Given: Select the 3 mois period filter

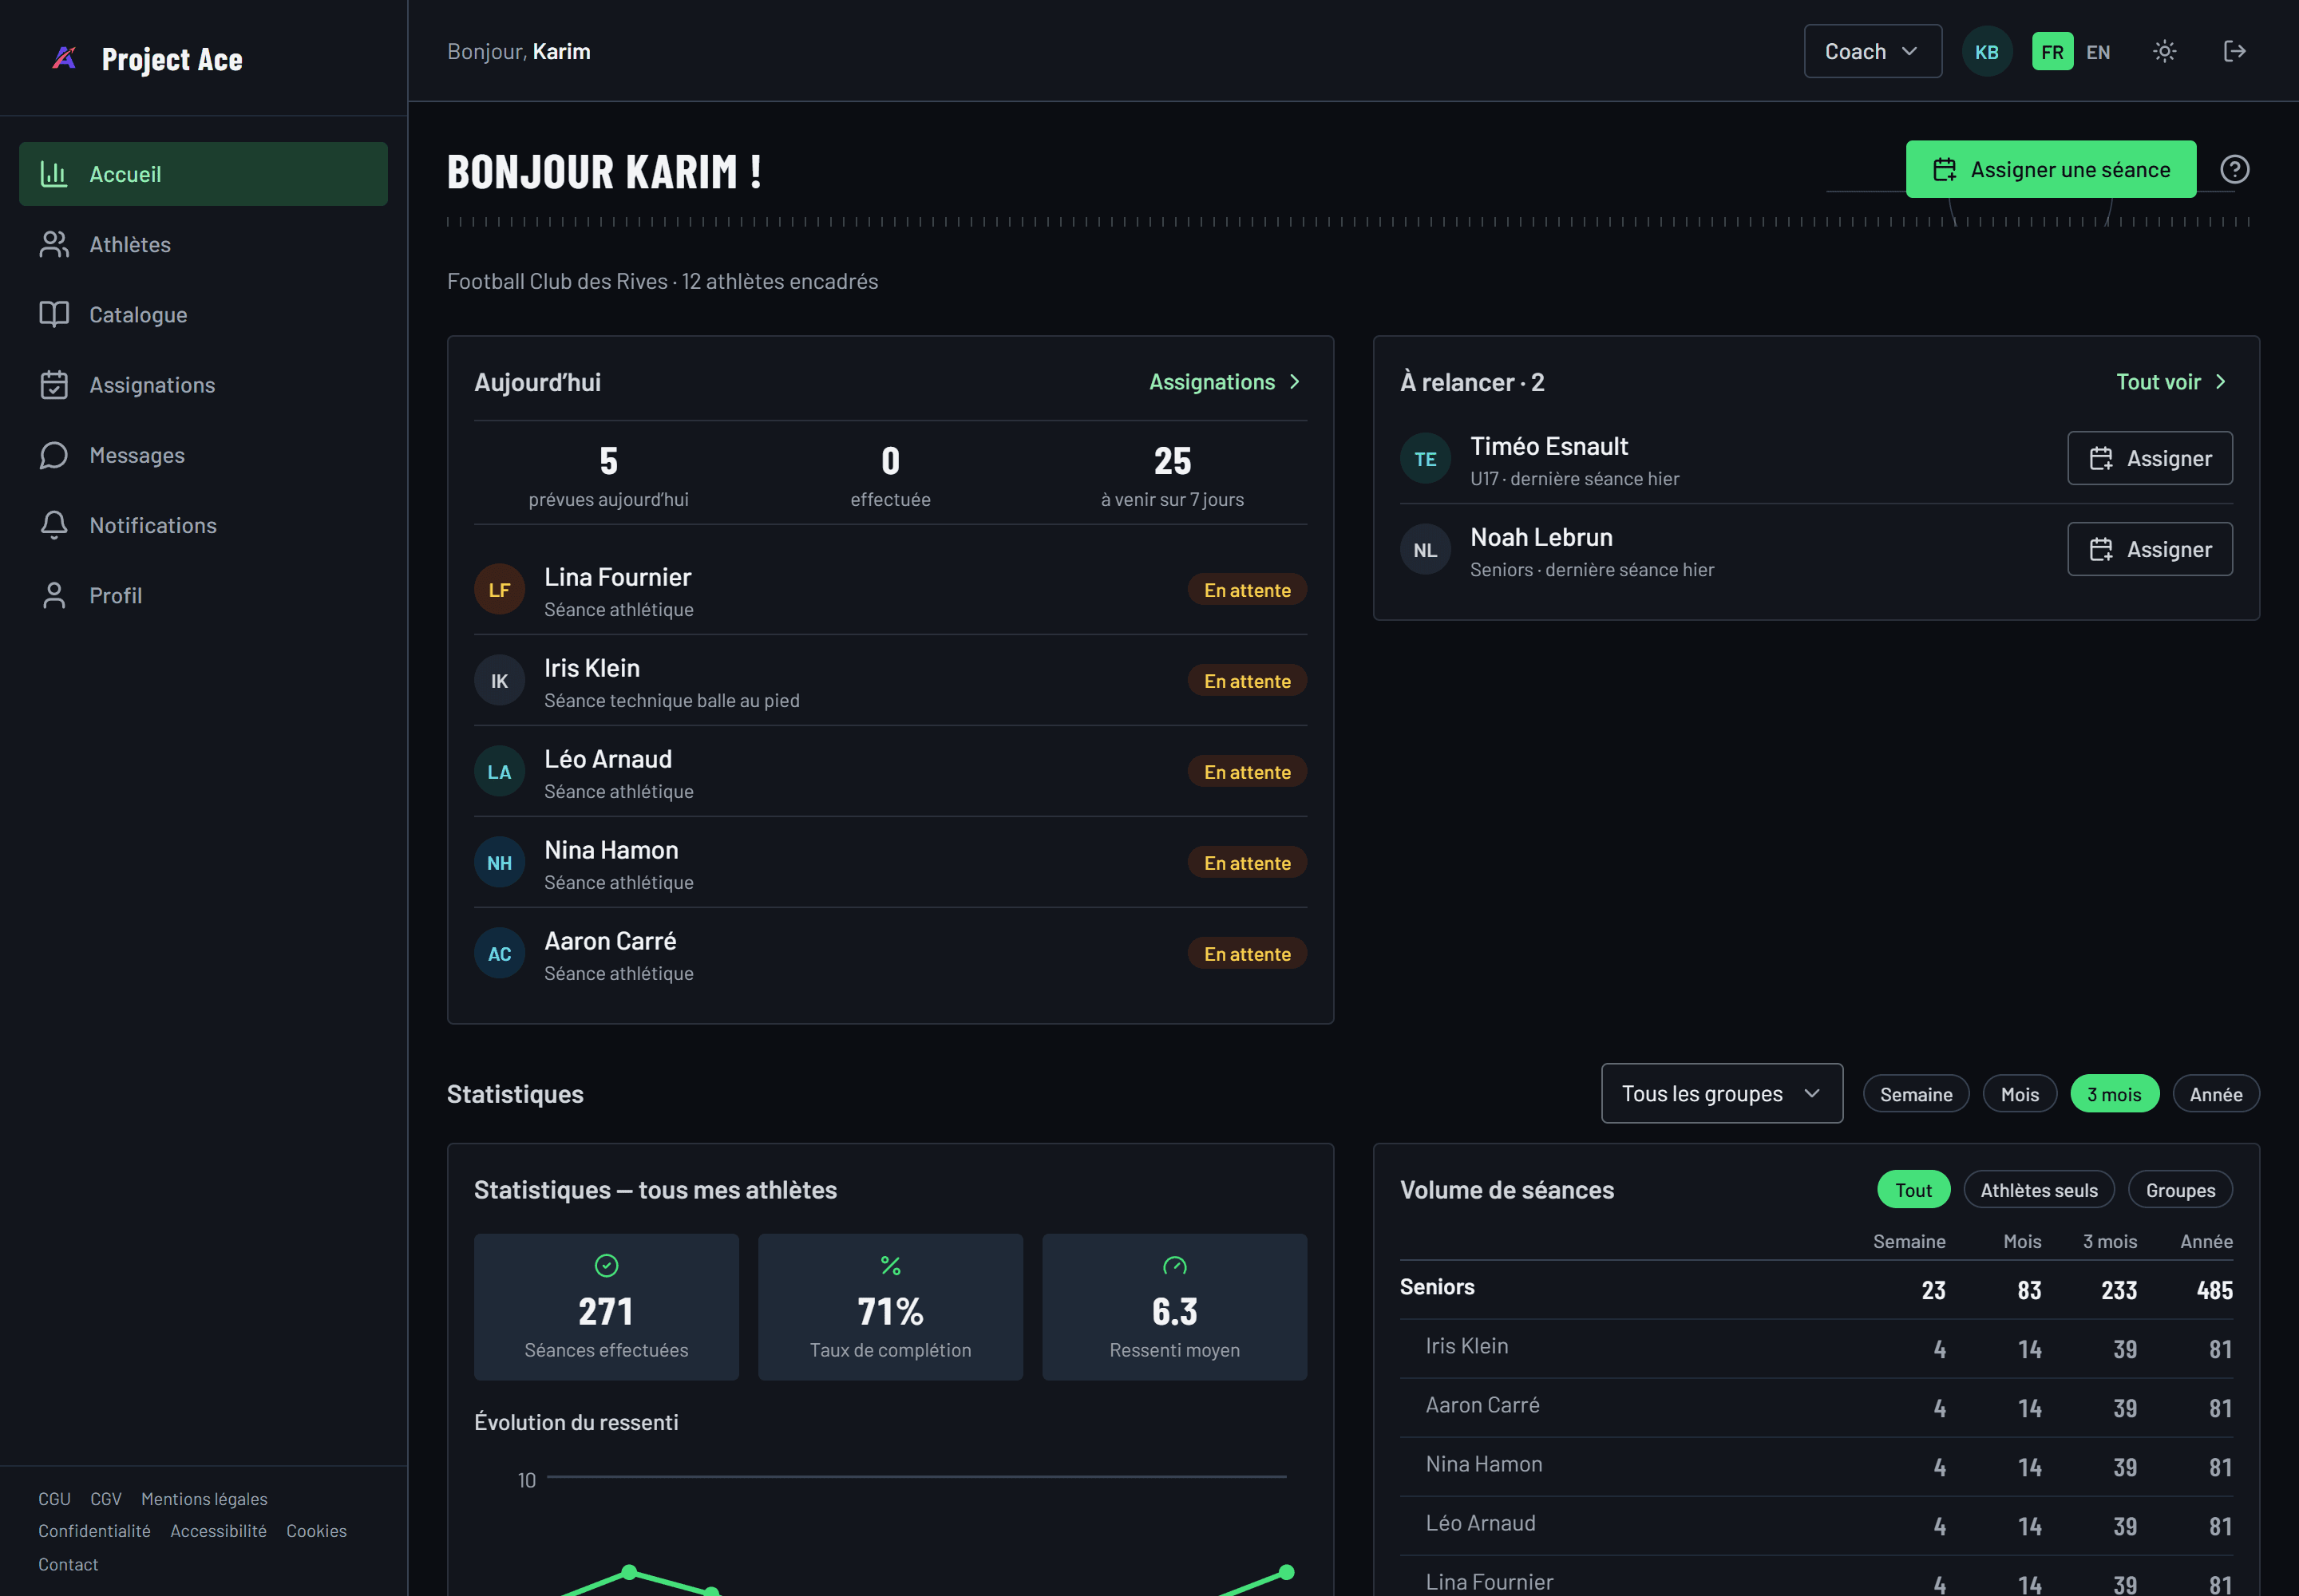Looking at the screenshot, I should point(2114,1094).
